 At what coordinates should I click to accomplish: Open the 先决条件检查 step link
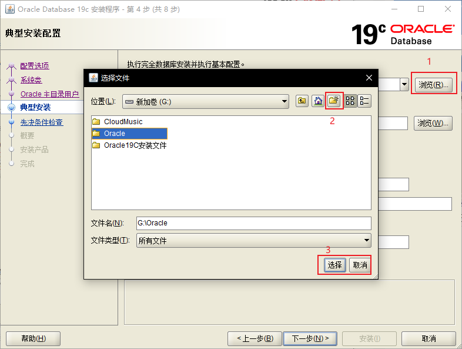(42, 122)
